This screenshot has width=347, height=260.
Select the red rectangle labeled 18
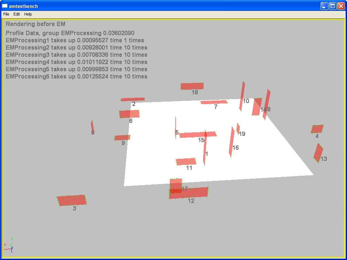tap(192, 86)
